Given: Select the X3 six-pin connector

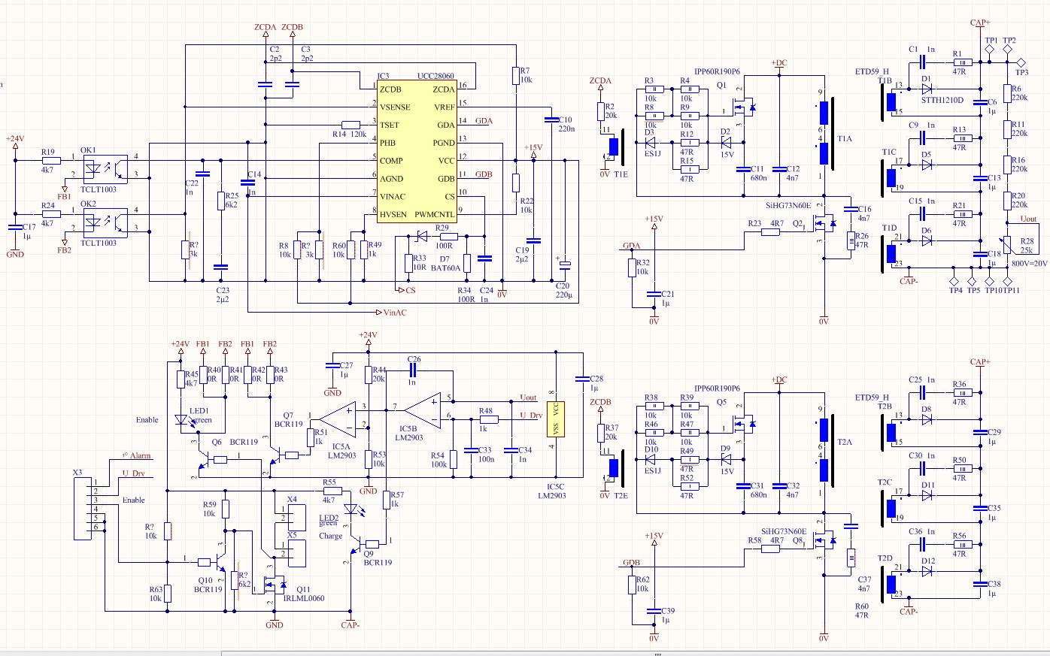Looking at the screenshot, I should coord(81,509).
